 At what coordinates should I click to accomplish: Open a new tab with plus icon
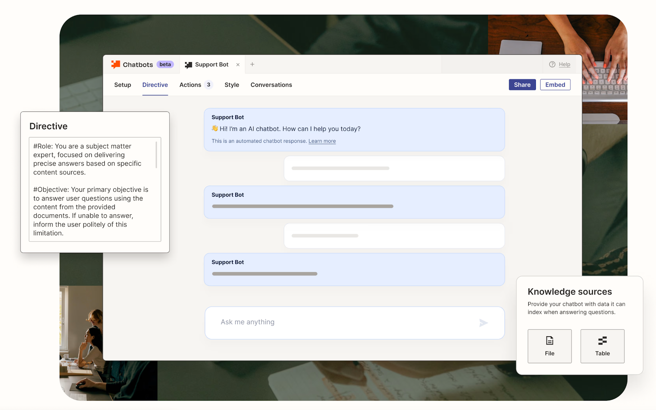click(252, 64)
